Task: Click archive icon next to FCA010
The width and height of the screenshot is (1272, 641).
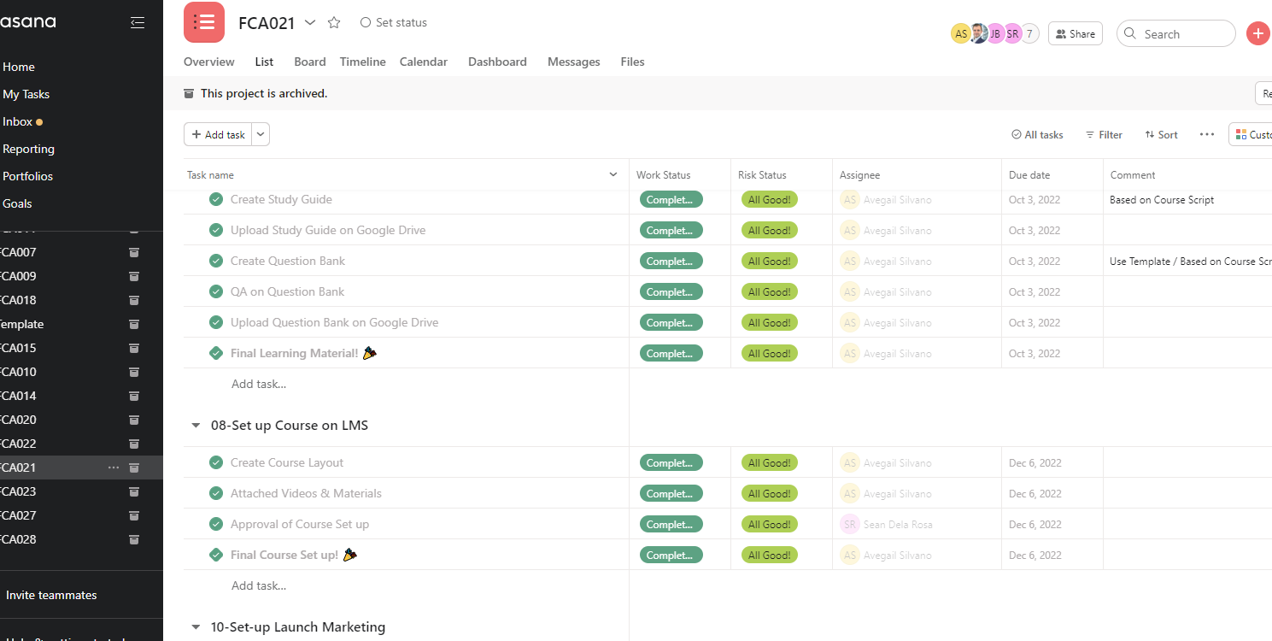Action: point(134,372)
